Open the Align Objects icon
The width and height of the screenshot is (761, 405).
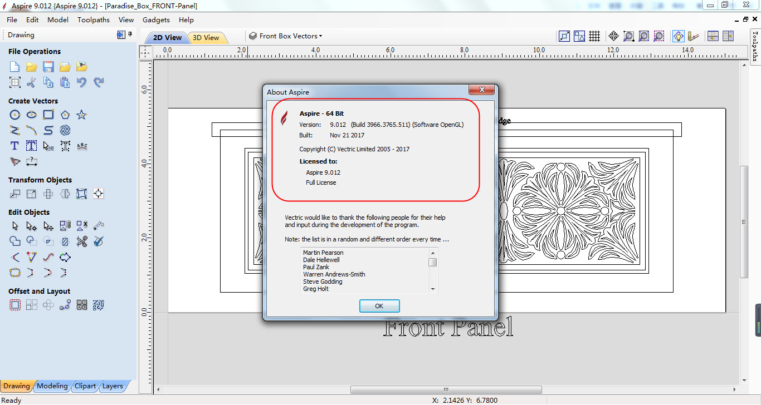click(99, 194)
